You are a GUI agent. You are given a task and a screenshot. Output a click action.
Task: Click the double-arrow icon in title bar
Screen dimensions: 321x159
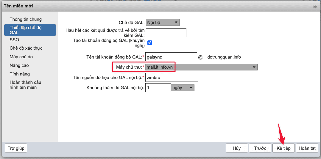pyautogui.click(x=315, y=7)
